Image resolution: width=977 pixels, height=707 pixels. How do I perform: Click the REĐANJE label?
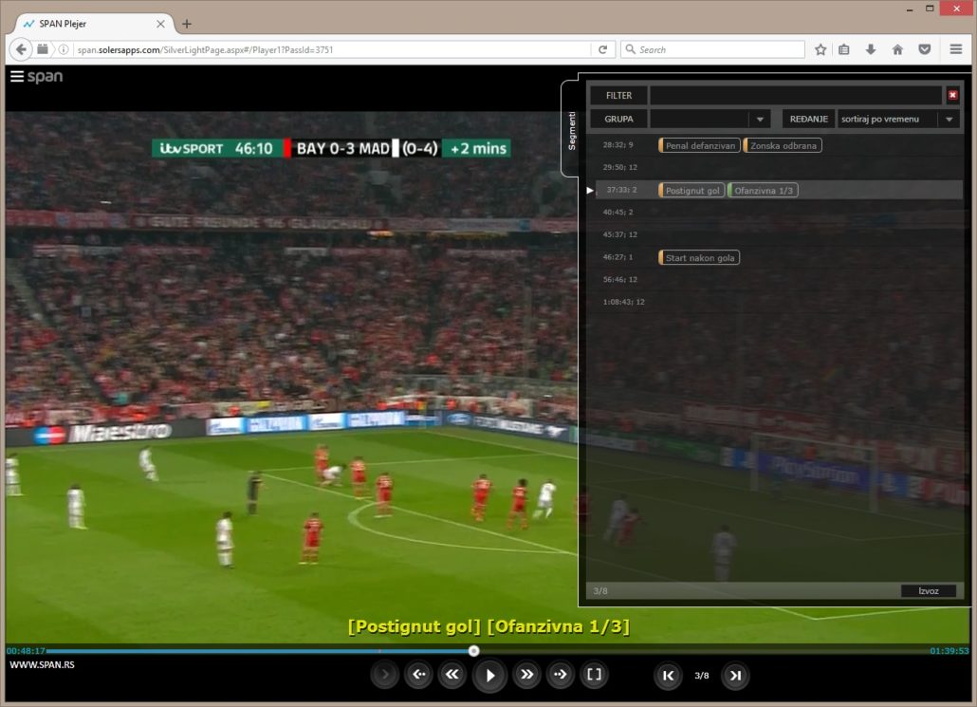point(809,119)
